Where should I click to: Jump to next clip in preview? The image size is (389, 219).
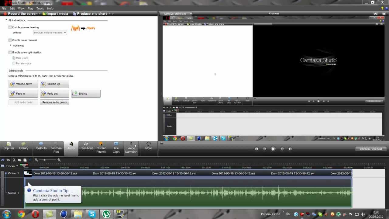[290, 149]
